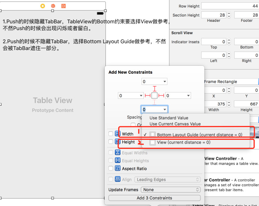Click the yellow View Controller icon
The height and width of the screenshot is (206, 259).
point(43,6)
